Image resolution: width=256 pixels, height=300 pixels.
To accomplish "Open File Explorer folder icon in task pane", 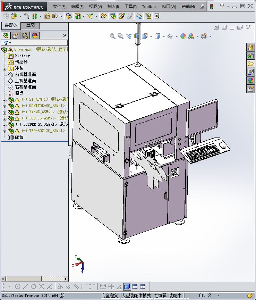I will (x=250, y=64).
